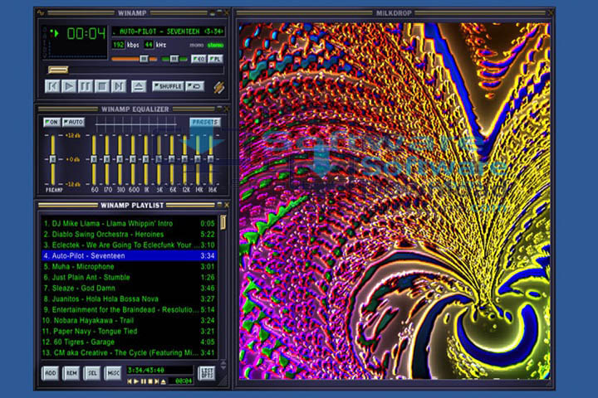Pause playback with the main Pause button
Viewport: 598px width, 398px height.
pyautogui.click(x=86, y=86)
